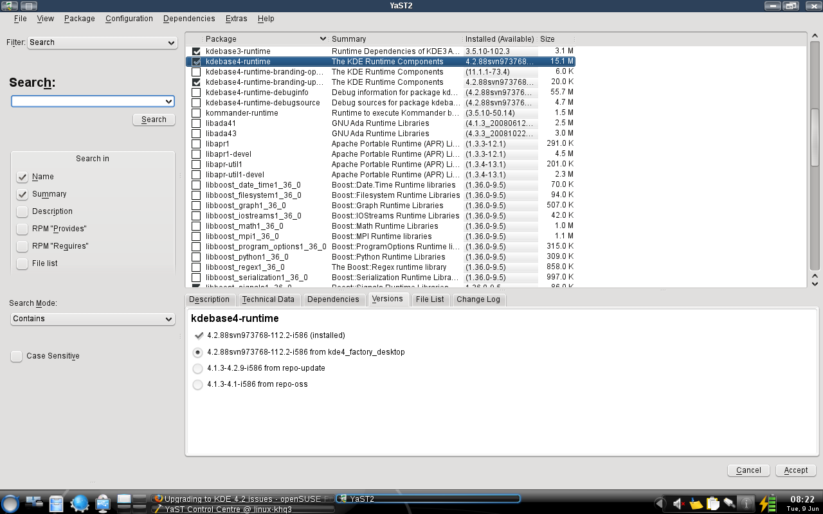
Task: Click the package list vertical scrollbar thumb
Action: pyautogui.click(x=815, y=138)
